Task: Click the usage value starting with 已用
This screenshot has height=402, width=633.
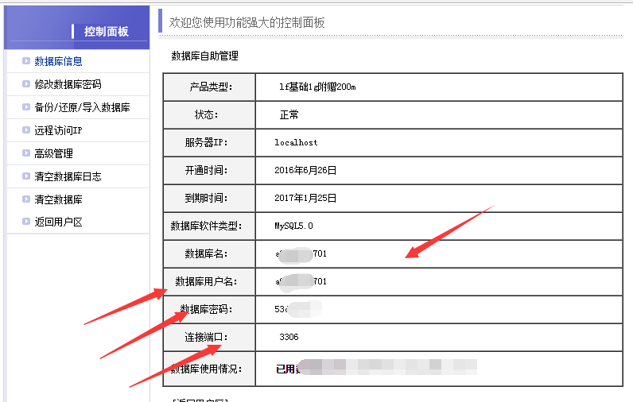Action: click(x=376, y=367)
